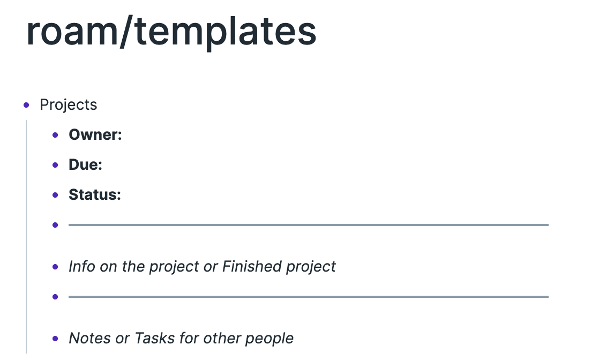Click the horizontal divider above Notes line

pos(309,297)
